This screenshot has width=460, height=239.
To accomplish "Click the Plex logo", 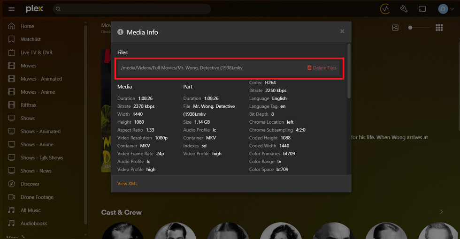I will (34, 9).
